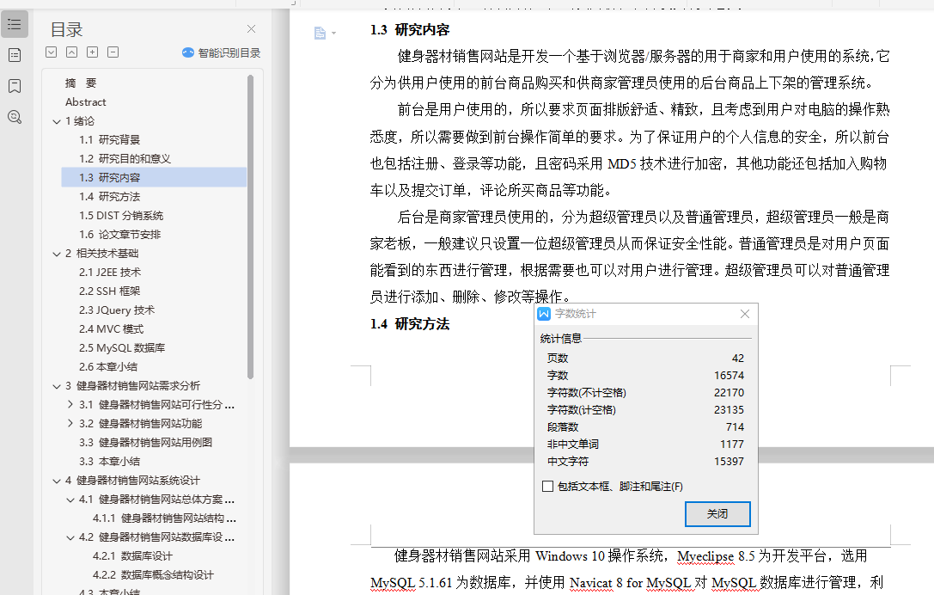
Task: Click the 字数统计 dialog title
Action: click(576, 314)
